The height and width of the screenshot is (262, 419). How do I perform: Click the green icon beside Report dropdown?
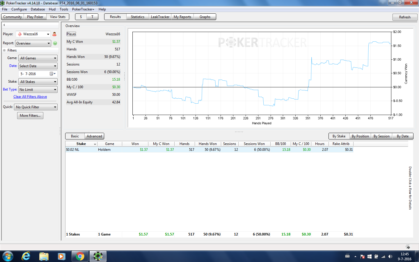pyautogui.click(x=55, y=43)
